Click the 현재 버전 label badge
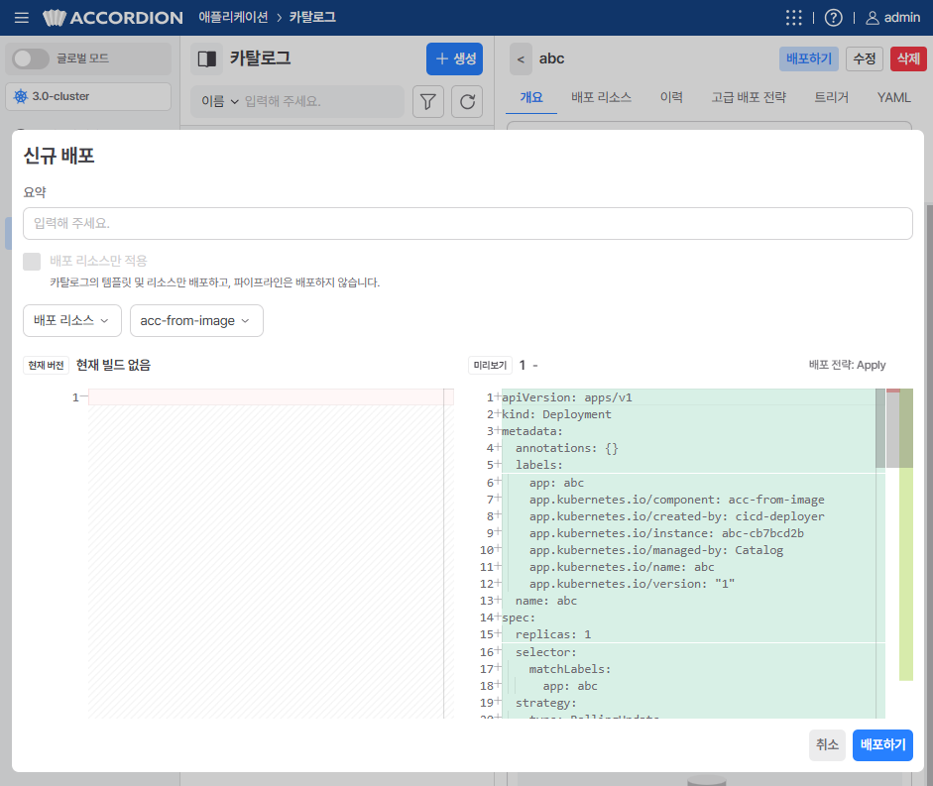Image resolution: width=933 pixels, height=786 pixels. (x=46, y=366)
